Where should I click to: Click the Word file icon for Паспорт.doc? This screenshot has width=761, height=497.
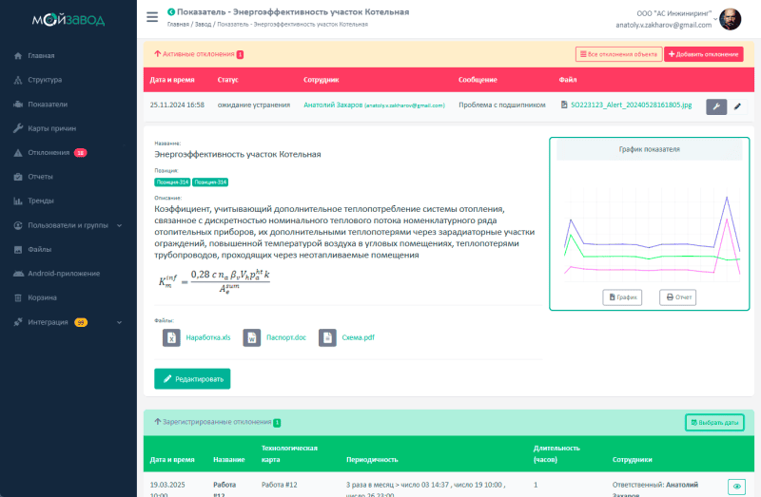pyautogui.click(x=251, y=337)
